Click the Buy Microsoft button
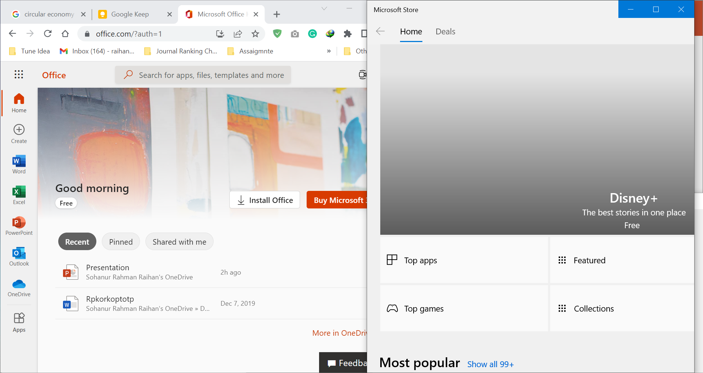The width and height of the screenshot is (703, 373). 337,200
